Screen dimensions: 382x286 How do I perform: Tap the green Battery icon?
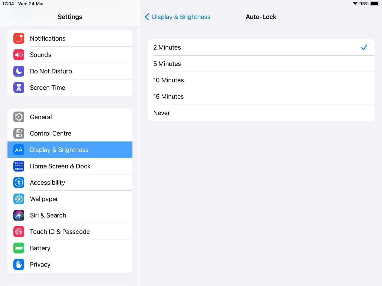tap(19, 248)
